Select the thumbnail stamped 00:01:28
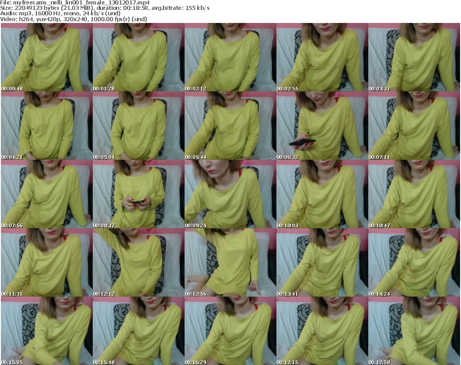461x365 pixels. point(139,57)
